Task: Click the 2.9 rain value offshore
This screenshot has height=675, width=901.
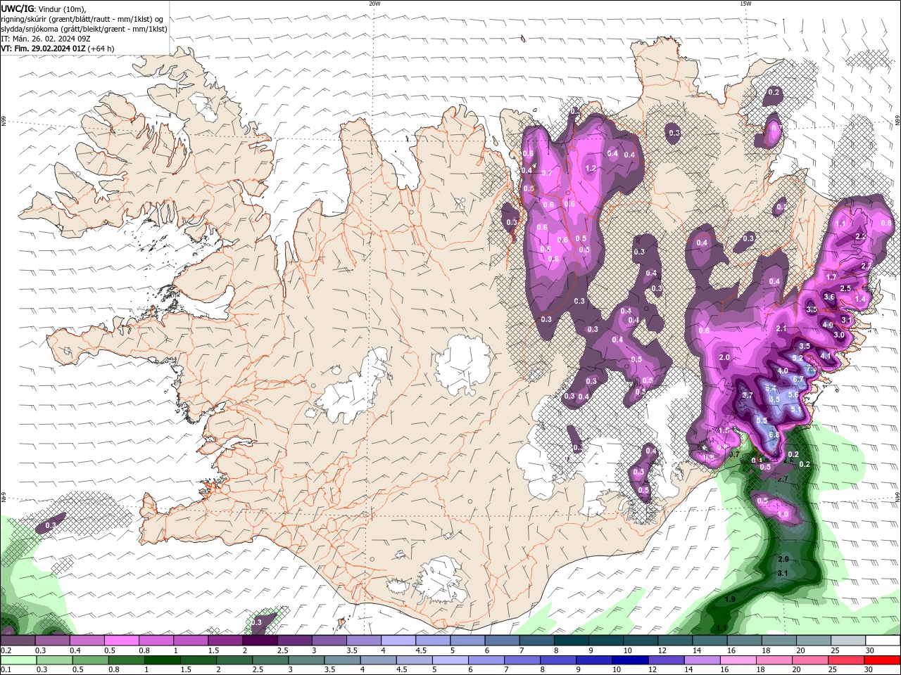Action: (x=783, y=559)
